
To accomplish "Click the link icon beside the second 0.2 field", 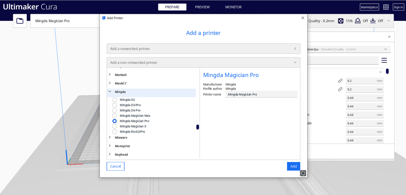I will [x=340, y=89].
